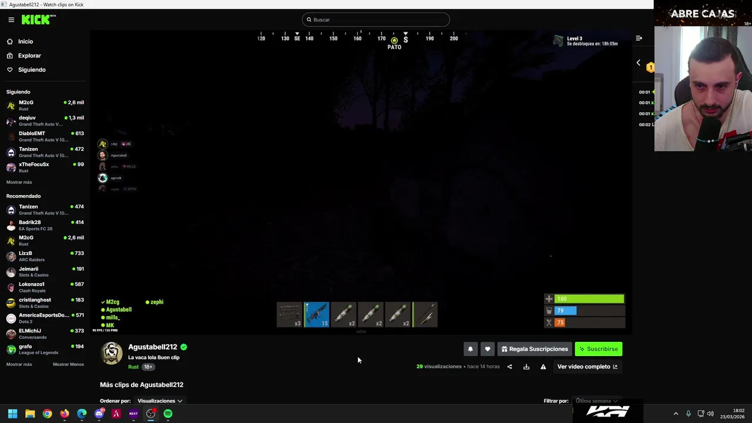The width and height of the screenshot is (752, 423).
Task: Open Windows Start menu
Action: (12, 414)
